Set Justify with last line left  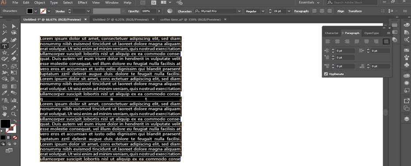(357, 41)
